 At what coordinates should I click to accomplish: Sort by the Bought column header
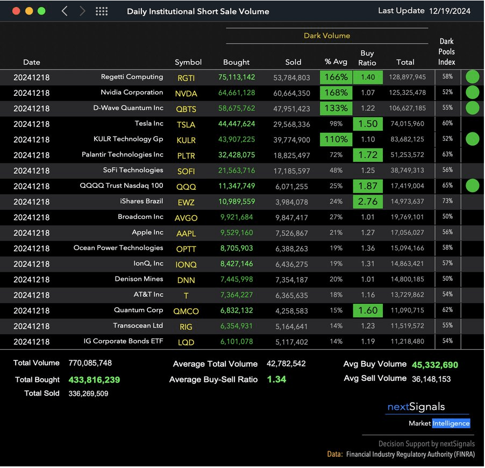(x=237, y=62)
